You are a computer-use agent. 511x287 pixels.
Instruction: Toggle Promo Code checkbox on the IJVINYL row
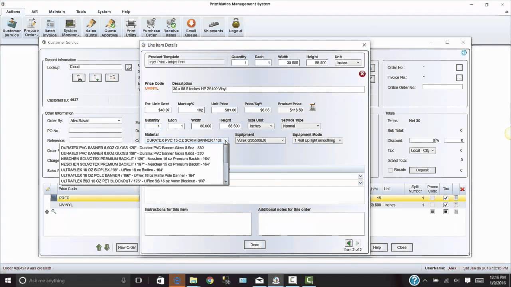432,205
